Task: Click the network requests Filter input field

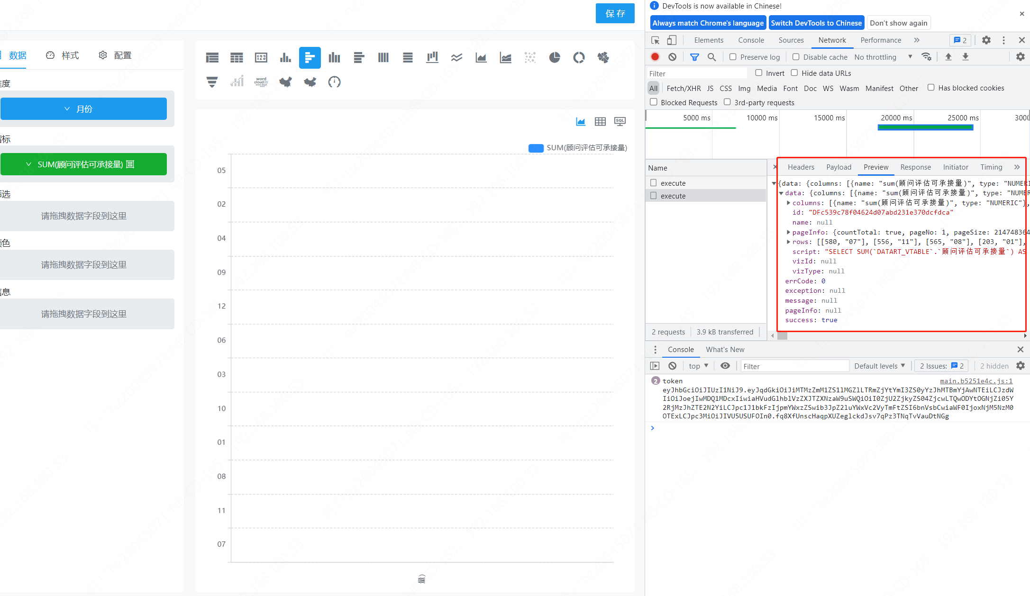Action: click(x=696, y=73)
